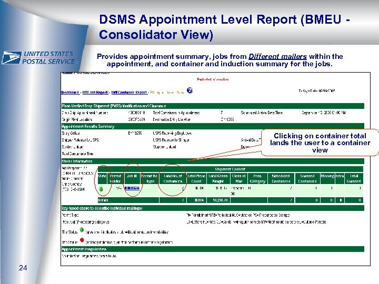Click the Job ID column header

[132, 178]
